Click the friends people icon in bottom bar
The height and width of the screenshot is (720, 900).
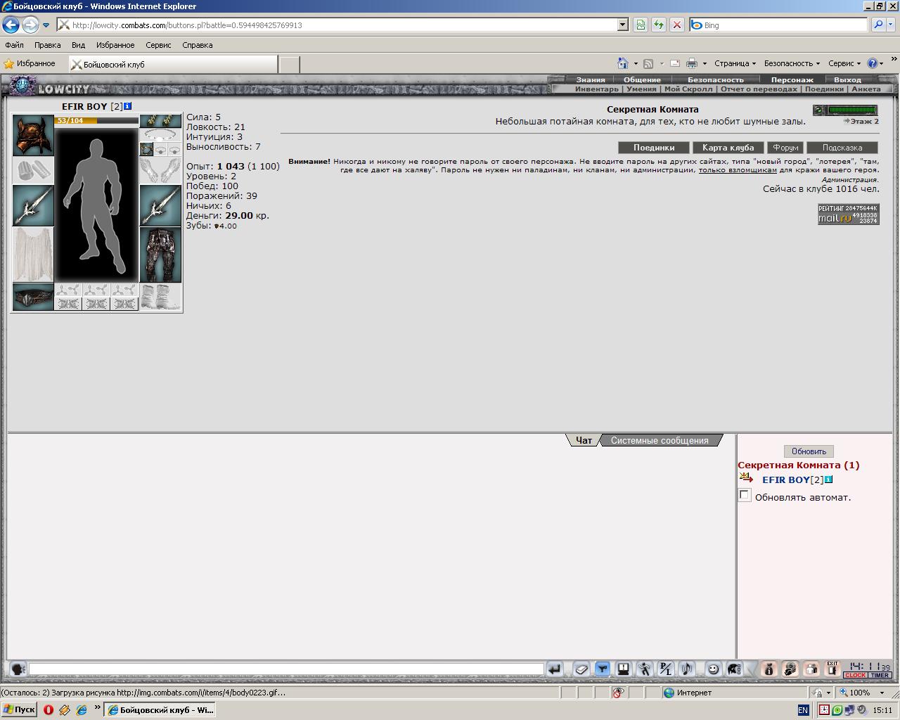pyautogui.click(x=811, y=669)
